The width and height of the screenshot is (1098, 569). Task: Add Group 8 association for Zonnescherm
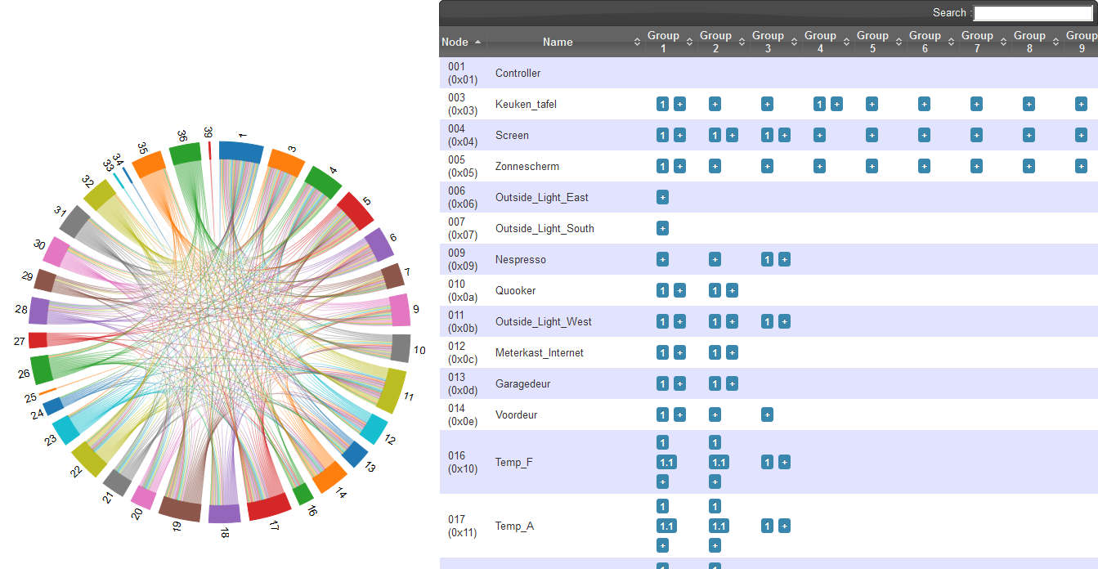(x=1029, y=166)
